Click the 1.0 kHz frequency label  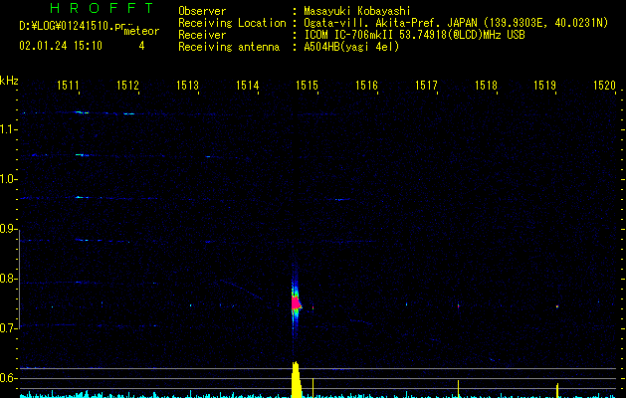tap(7, 179)
